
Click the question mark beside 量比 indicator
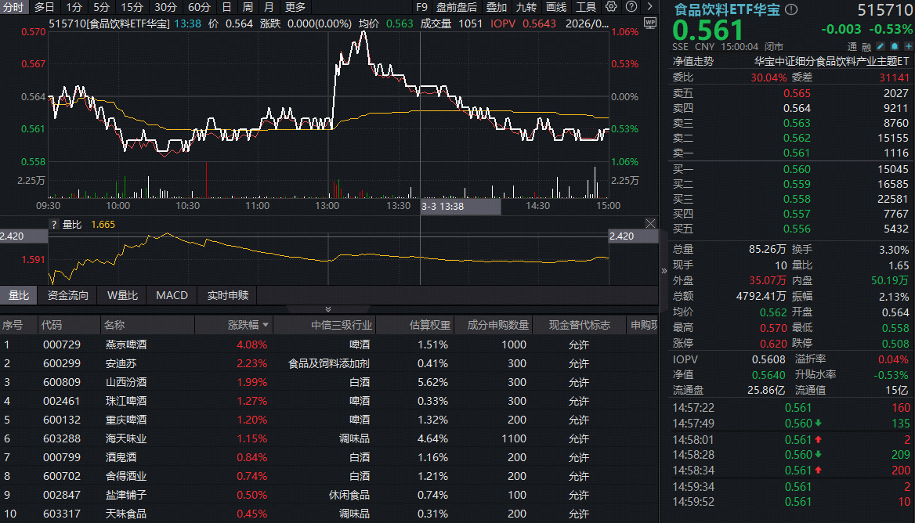(54, 225)
